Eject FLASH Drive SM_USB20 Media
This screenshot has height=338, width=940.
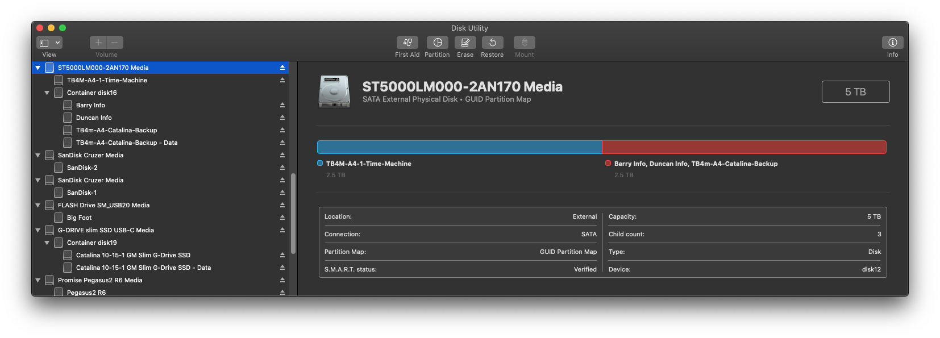click(282, 205)
